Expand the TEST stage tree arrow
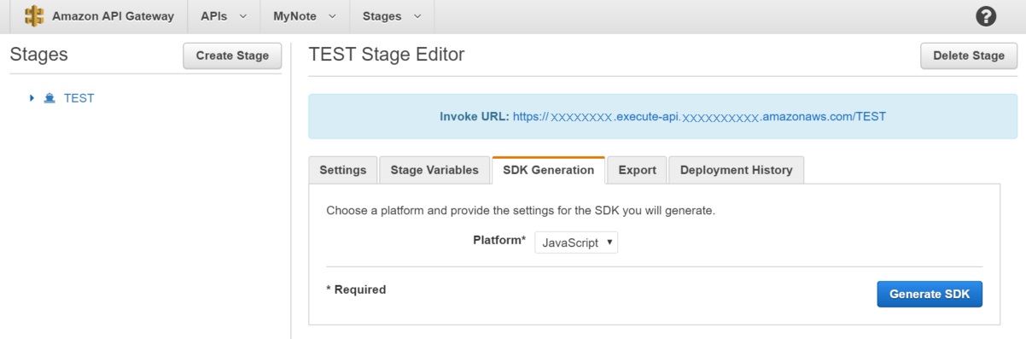 (x=32, y=98)
